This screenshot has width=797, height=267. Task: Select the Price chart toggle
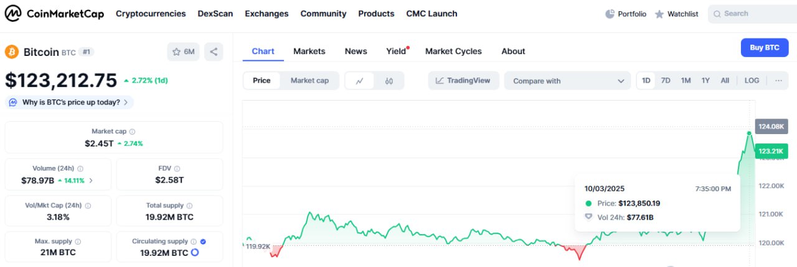coord(262,81)
